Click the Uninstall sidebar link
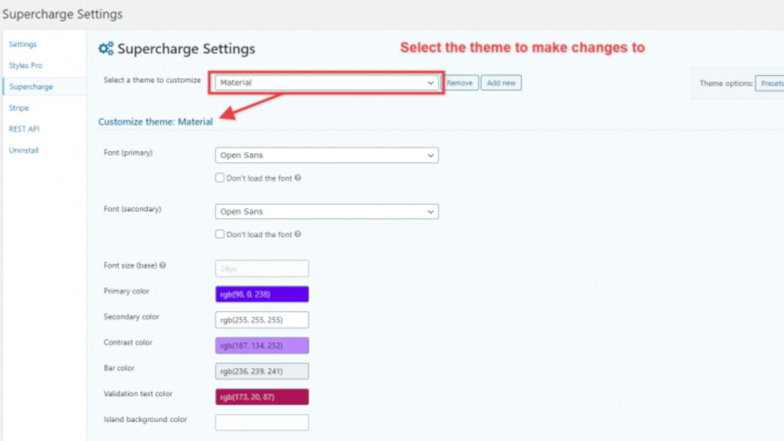This screenshot has width=784, height=441. (x=24, y=150)
